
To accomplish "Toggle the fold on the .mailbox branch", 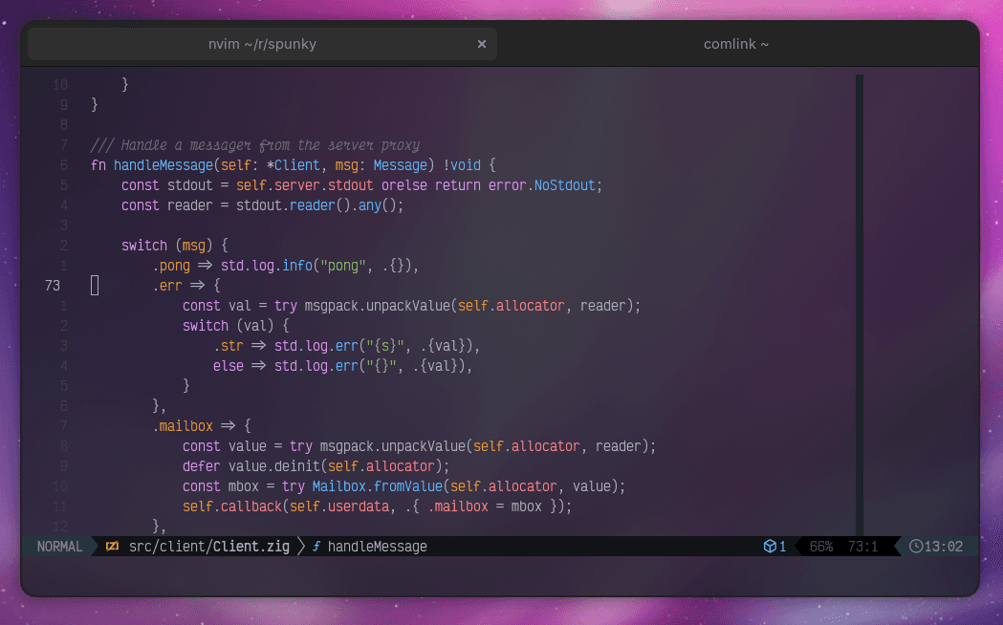I will (94, 425).
